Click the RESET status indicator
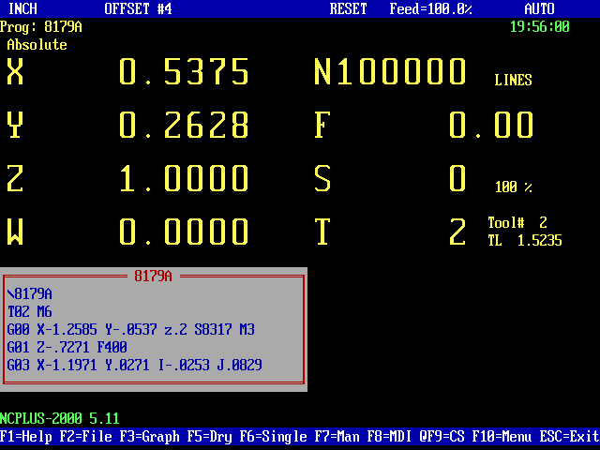This screenshot has height=450, width=600. 348,8
